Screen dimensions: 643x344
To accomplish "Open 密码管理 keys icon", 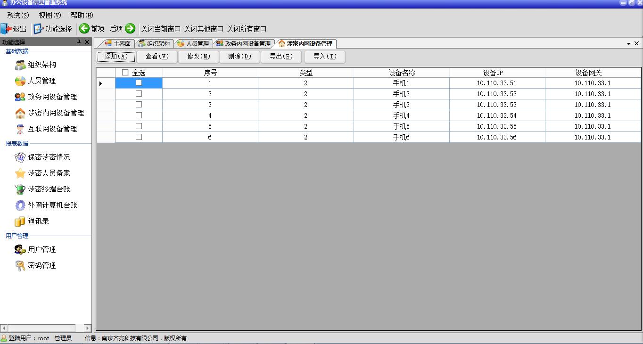I will [20, 266].
